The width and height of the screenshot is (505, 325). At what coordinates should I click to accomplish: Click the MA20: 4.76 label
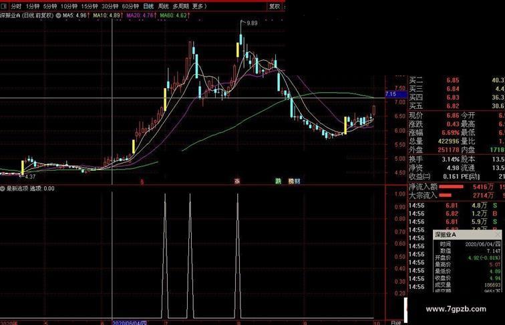pyautogui.click(x=142, y=15)
